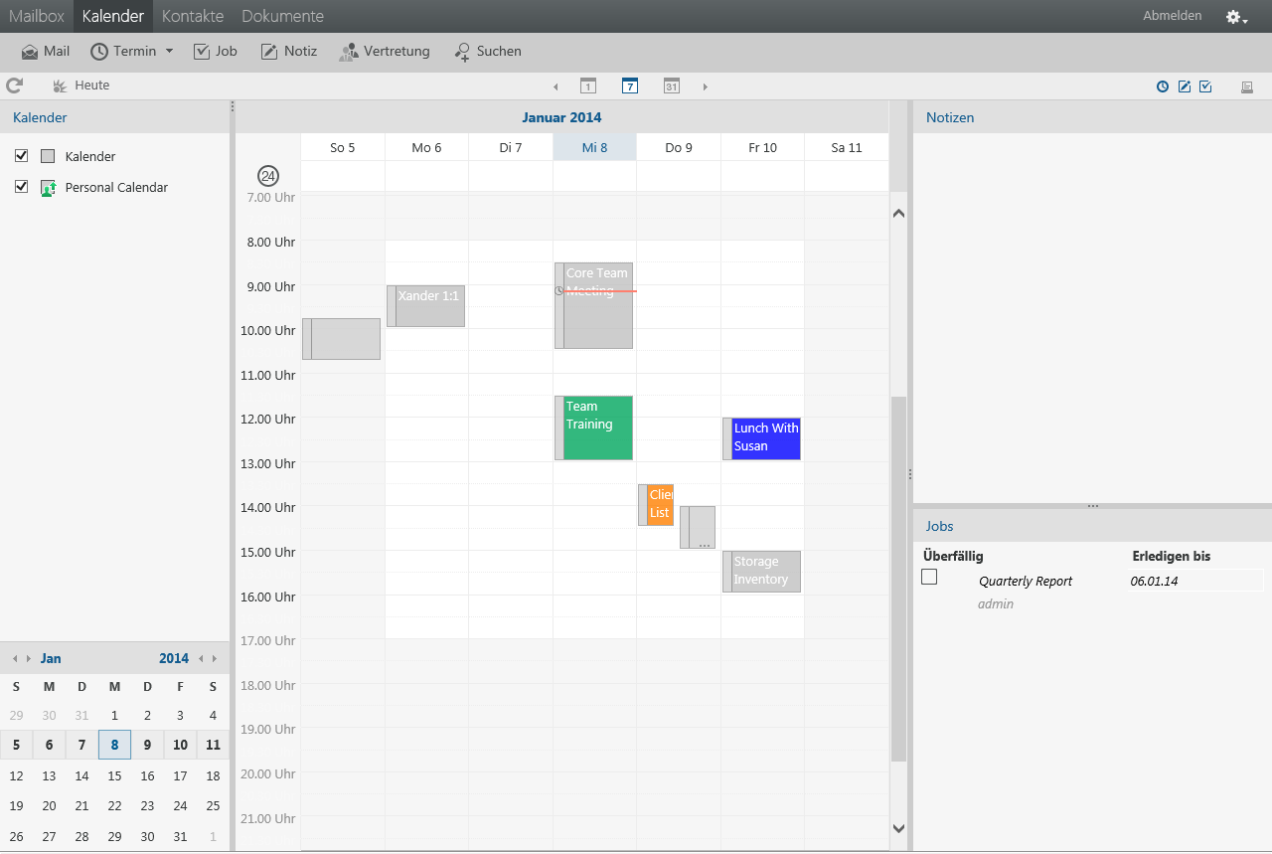Screen dimensions: 1272x854
Task: Open the Mailbox tab
Action: click(x=37, y=16)
